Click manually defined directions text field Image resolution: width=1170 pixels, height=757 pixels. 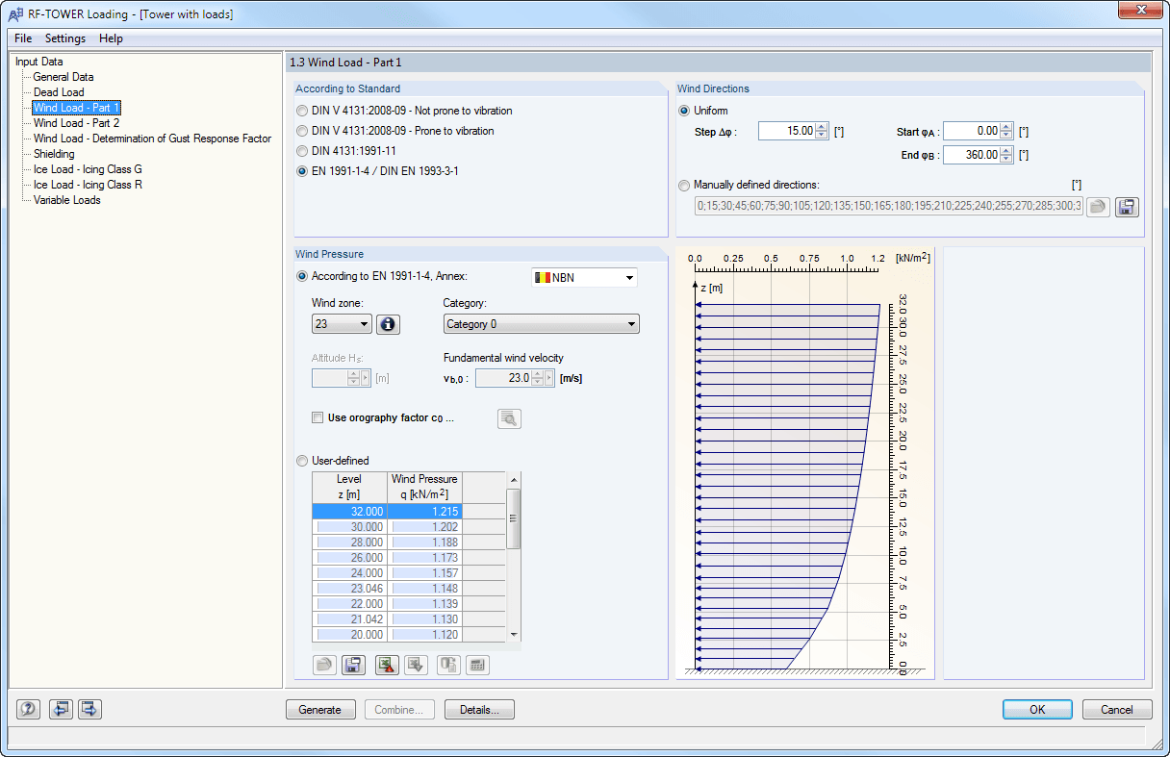click(x=887, y=206)
